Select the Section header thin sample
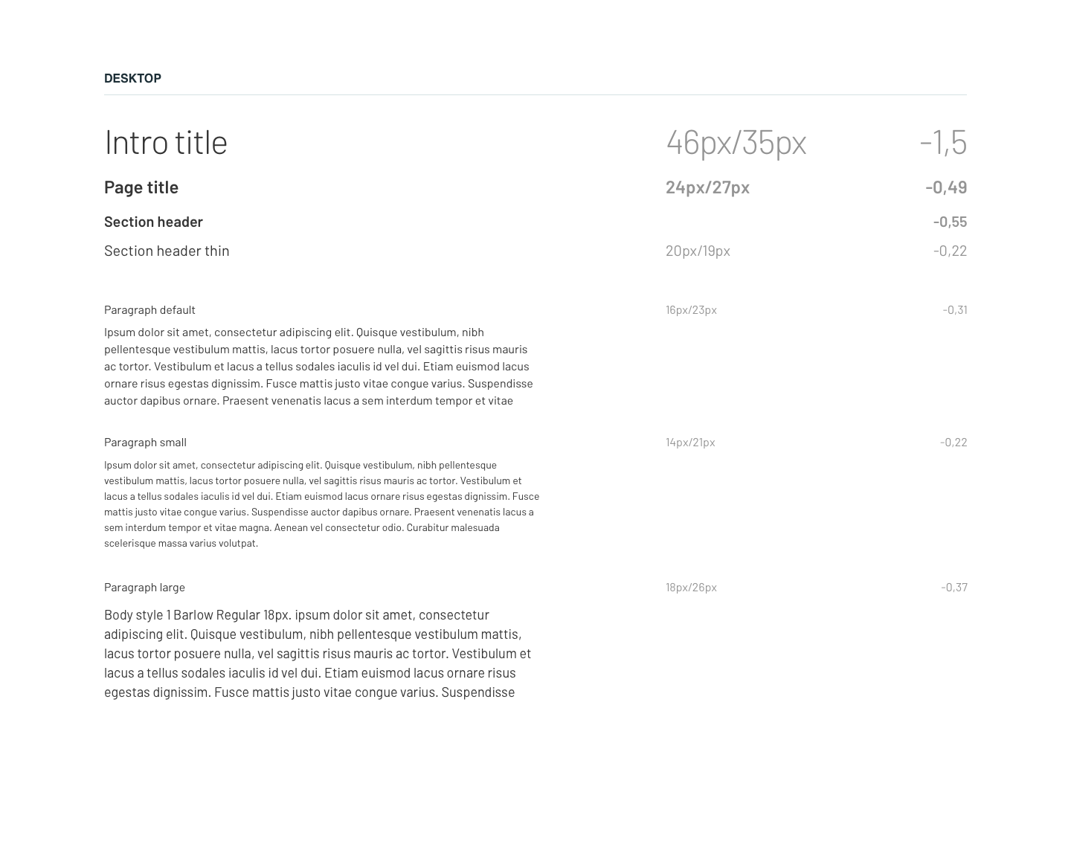This screenshot has width=1071, height=865. [167, 251]
